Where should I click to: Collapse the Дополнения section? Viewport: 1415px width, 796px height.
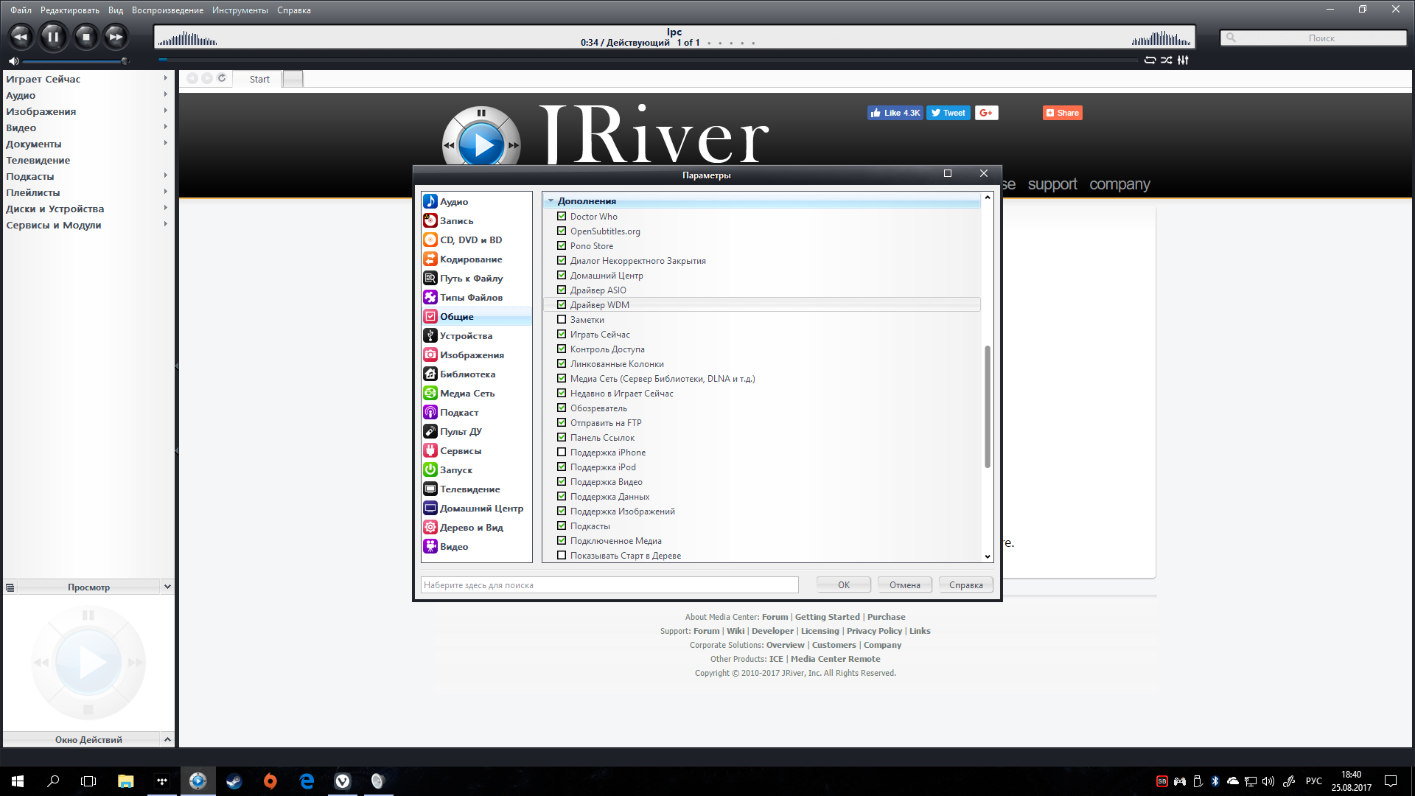tap(551, 200)
